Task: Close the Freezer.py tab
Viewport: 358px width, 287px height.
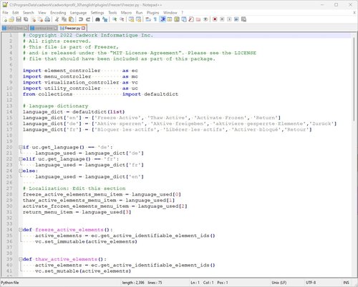Action: click(x=83, y=28)
